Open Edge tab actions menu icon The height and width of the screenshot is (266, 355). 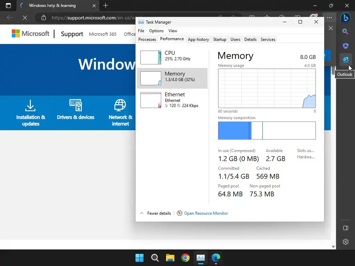[x=8, y=6]
